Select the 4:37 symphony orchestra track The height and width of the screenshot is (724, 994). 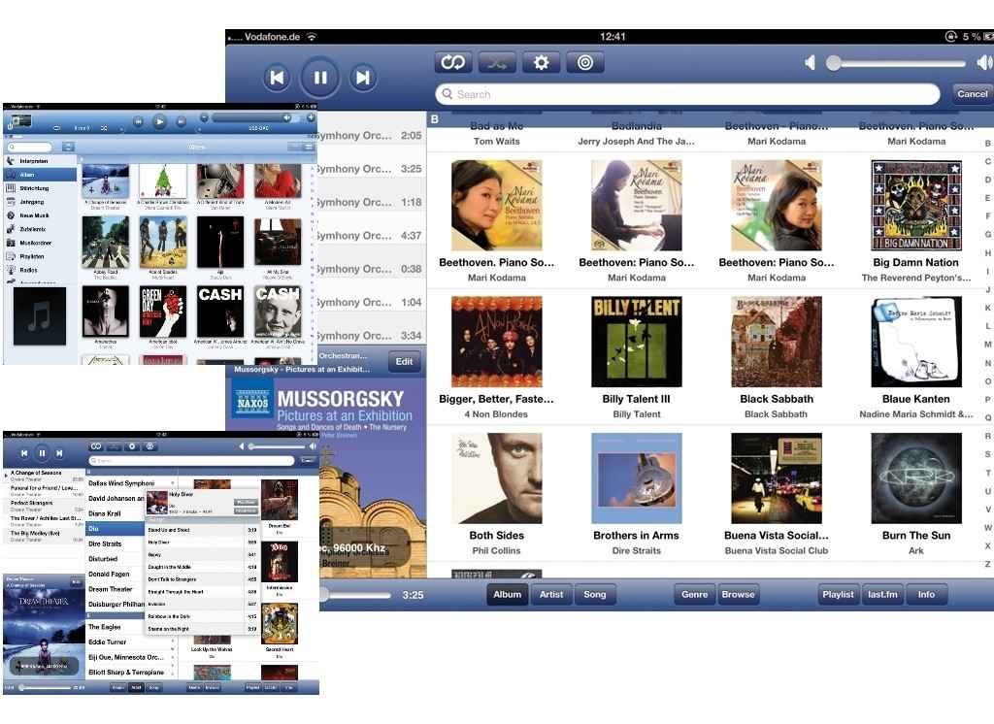pyautogui.click(x=371, y=235)
